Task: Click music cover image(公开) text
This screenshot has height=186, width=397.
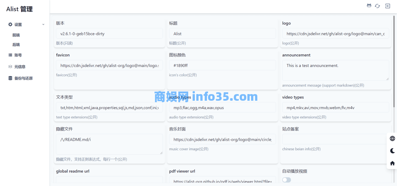Action: (189, 149)
